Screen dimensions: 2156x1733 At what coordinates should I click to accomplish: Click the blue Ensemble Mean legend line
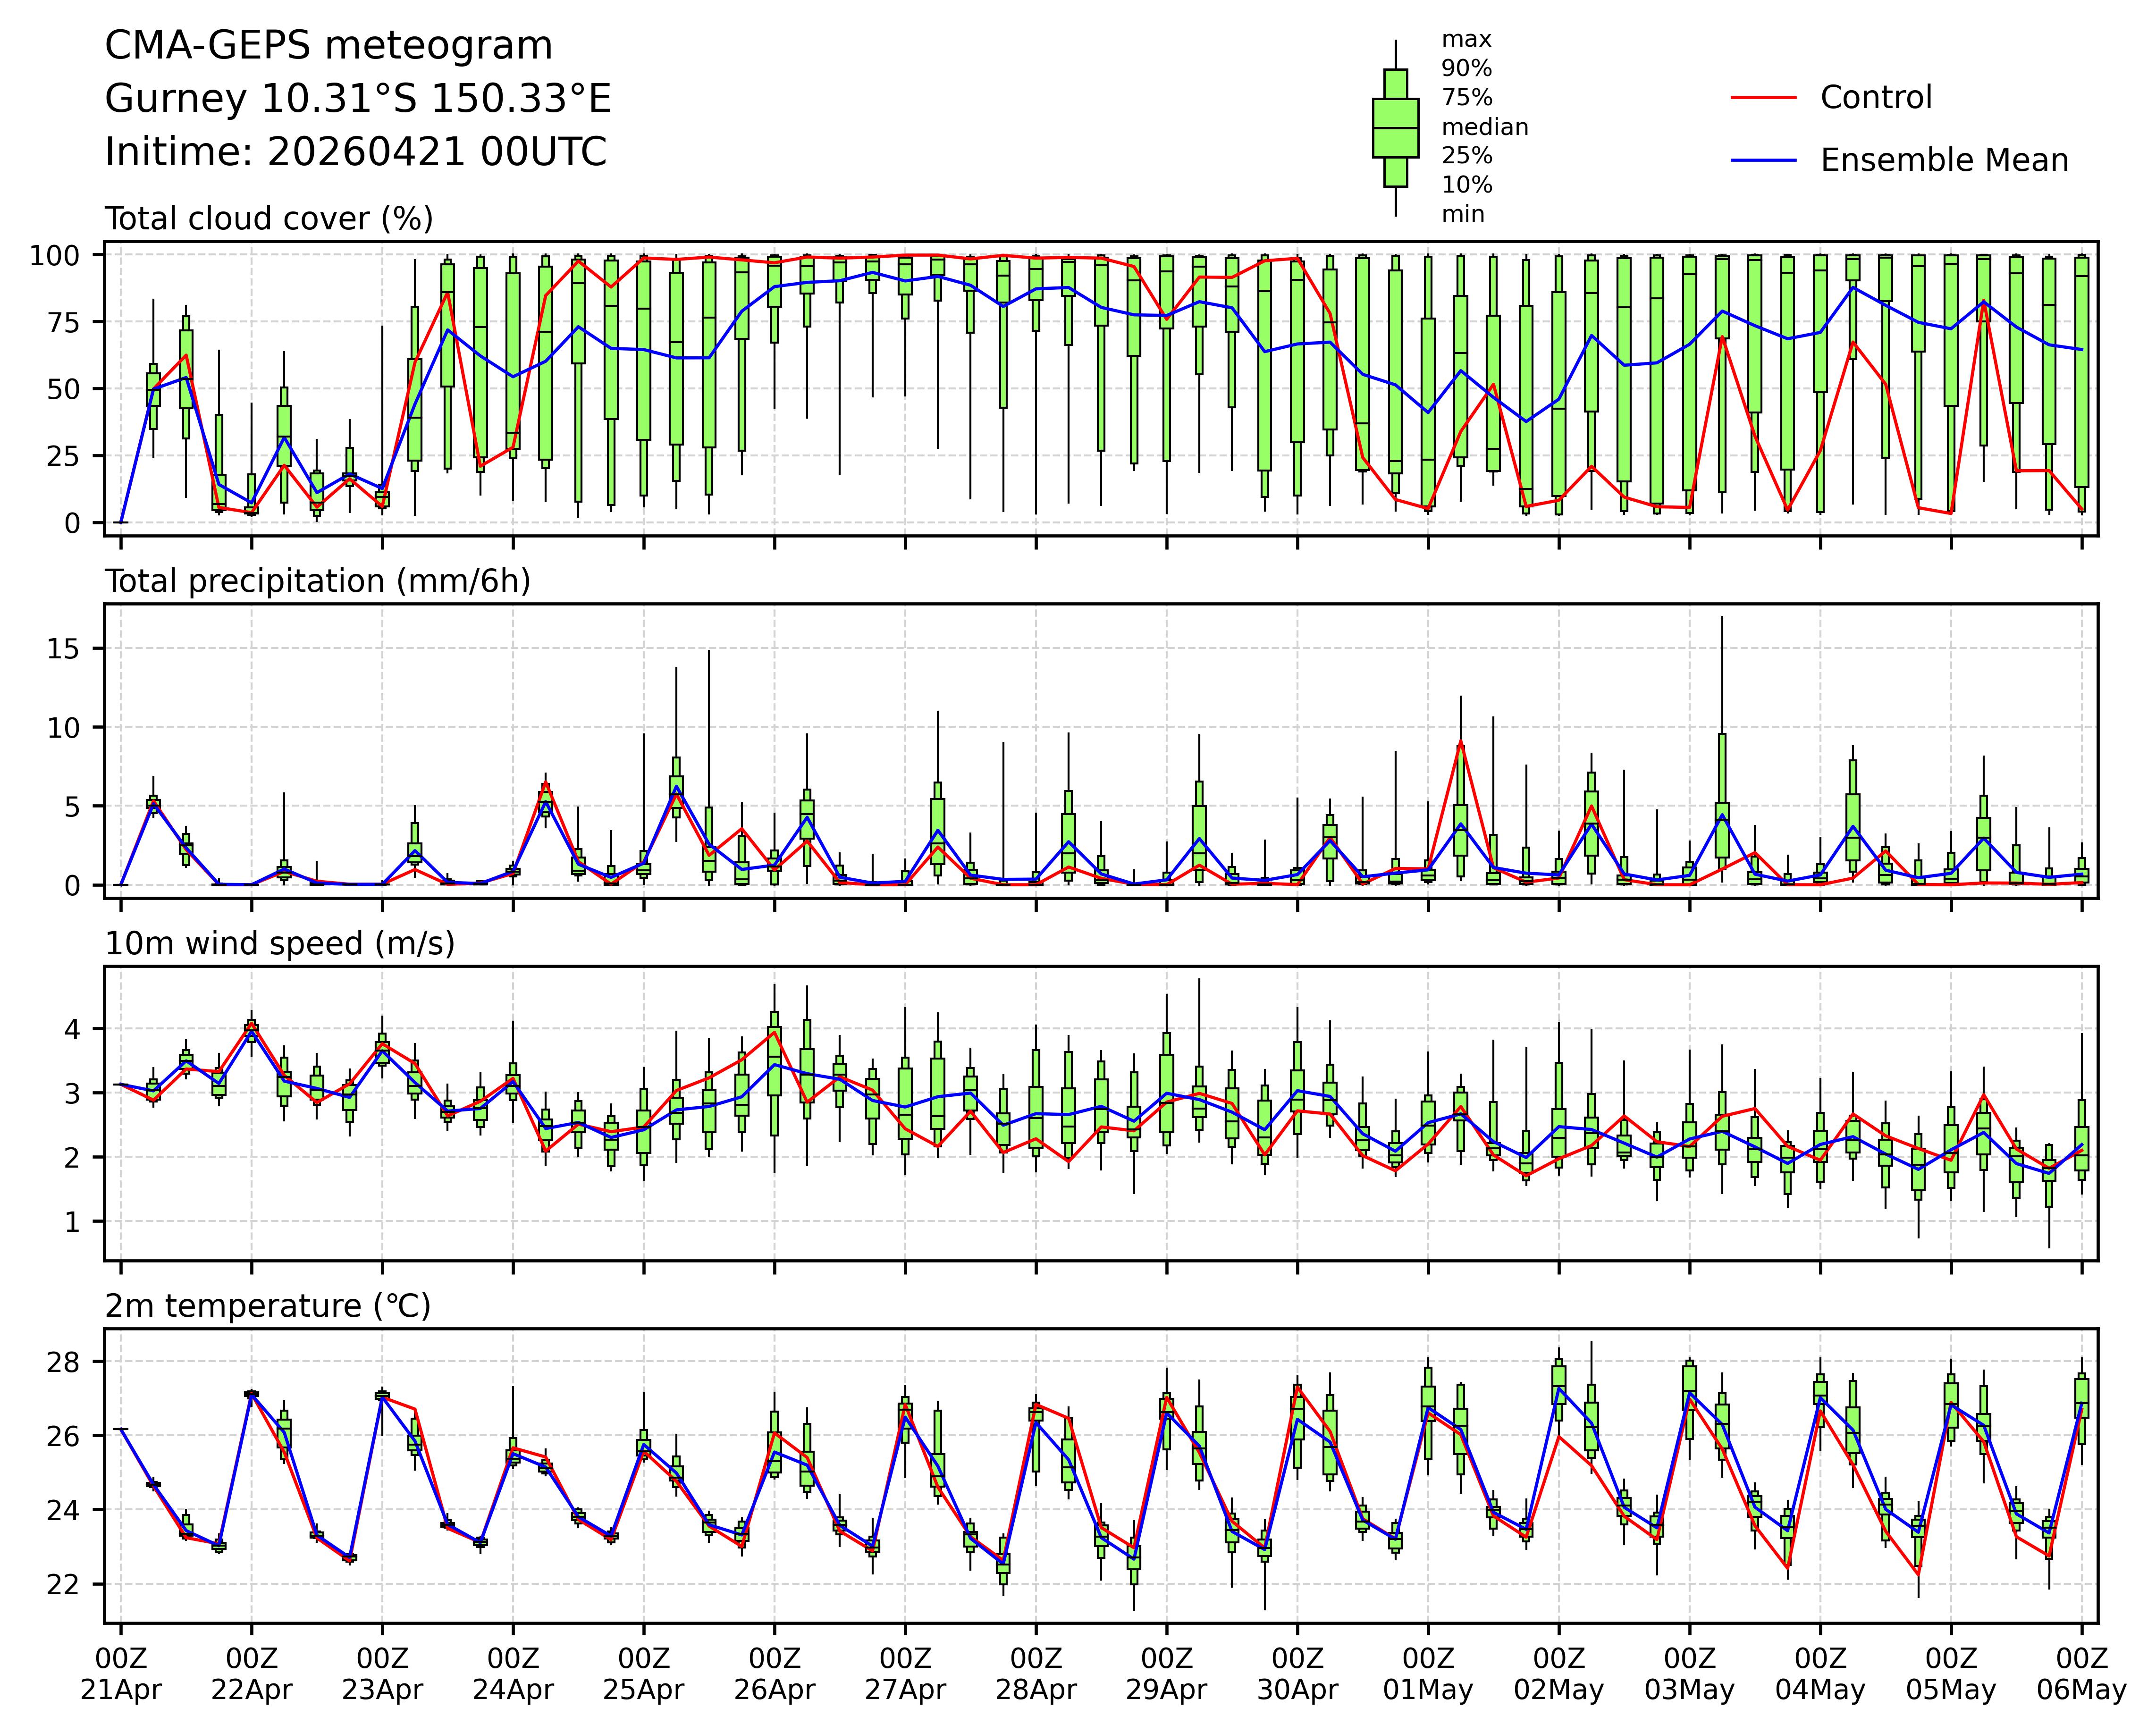point(1763,160)
